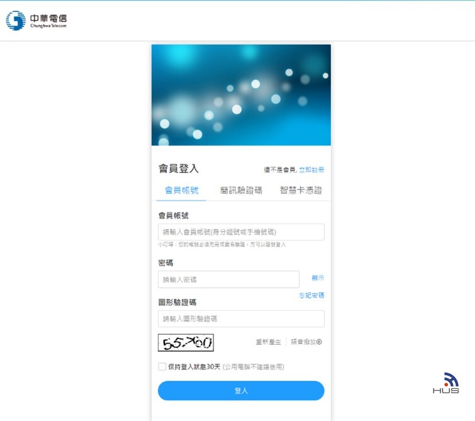Screen dimensions: 475x421
Task: Switch to the 智慧卡憑證 tab
Action: (x=301, y=190)
